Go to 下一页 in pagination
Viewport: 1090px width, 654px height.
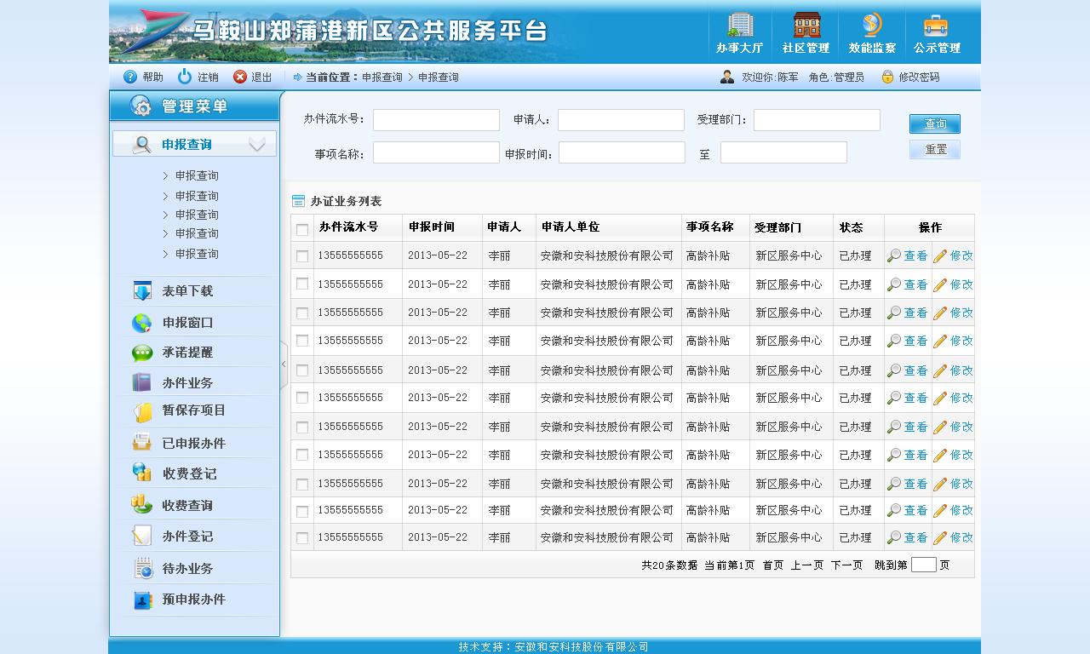[x=847, y=565]
